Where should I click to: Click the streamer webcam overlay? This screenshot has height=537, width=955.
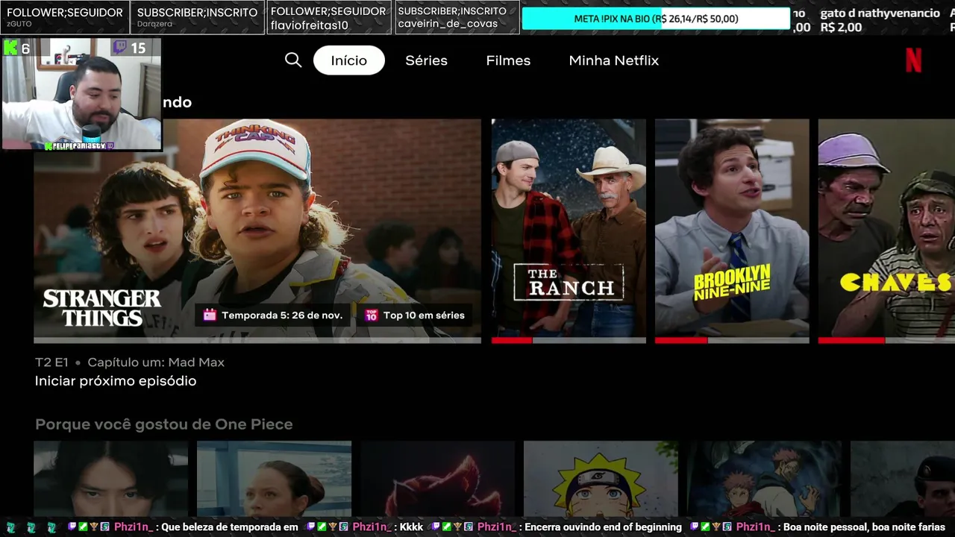[81, 94]
